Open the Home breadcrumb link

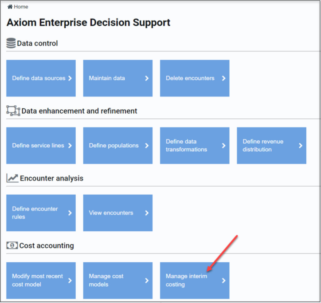point(21,7)
